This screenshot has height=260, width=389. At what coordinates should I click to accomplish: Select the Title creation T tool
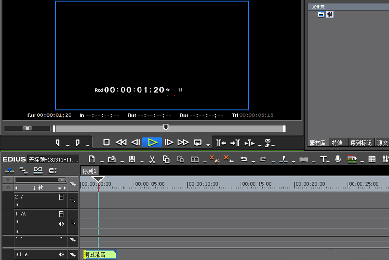(324, 159)
